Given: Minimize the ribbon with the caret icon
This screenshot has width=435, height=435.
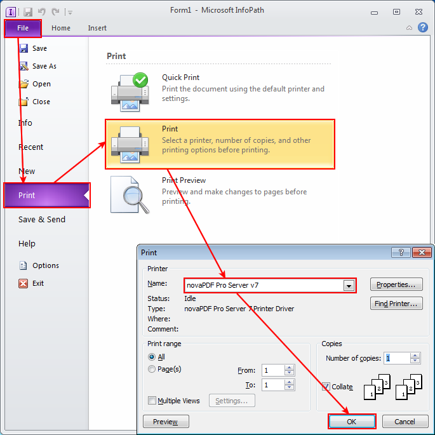Looking at the screenshot, I should click(409, 28).
